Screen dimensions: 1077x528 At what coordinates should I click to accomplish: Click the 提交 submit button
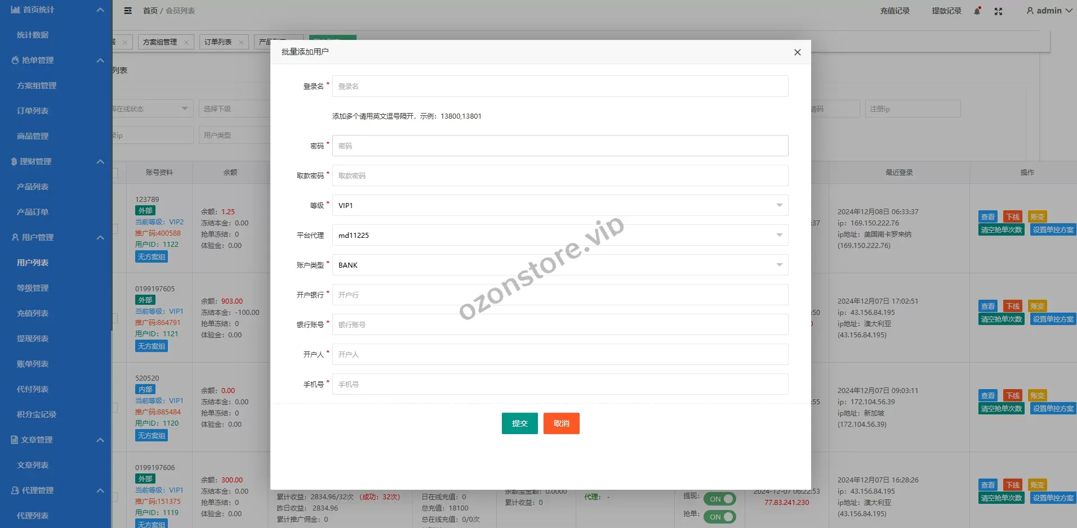pyautogui.click(x=519, y=423)
